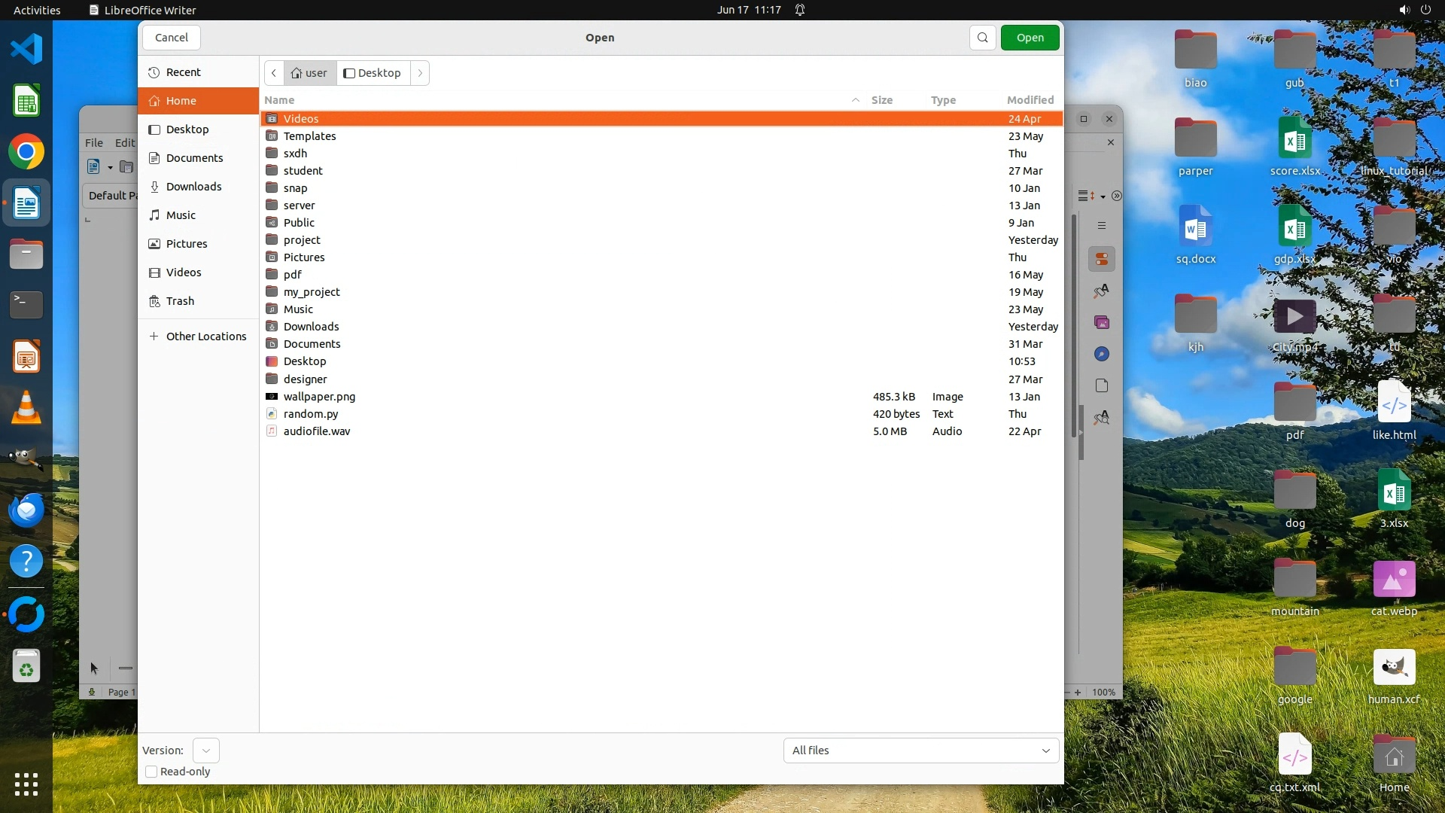Click the forward arrow in the path bar

[420, 73]
